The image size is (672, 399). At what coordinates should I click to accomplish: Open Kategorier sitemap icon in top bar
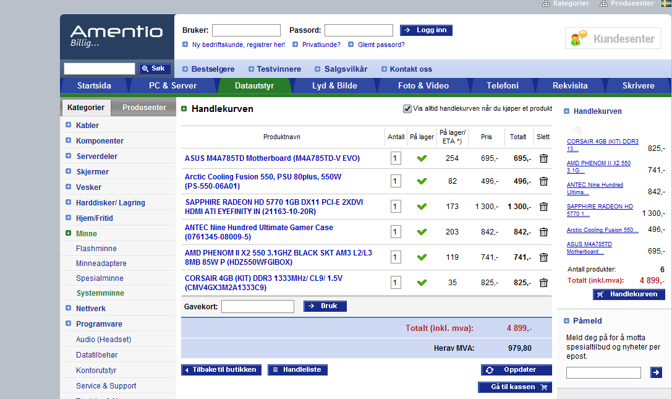click(546, 4)
